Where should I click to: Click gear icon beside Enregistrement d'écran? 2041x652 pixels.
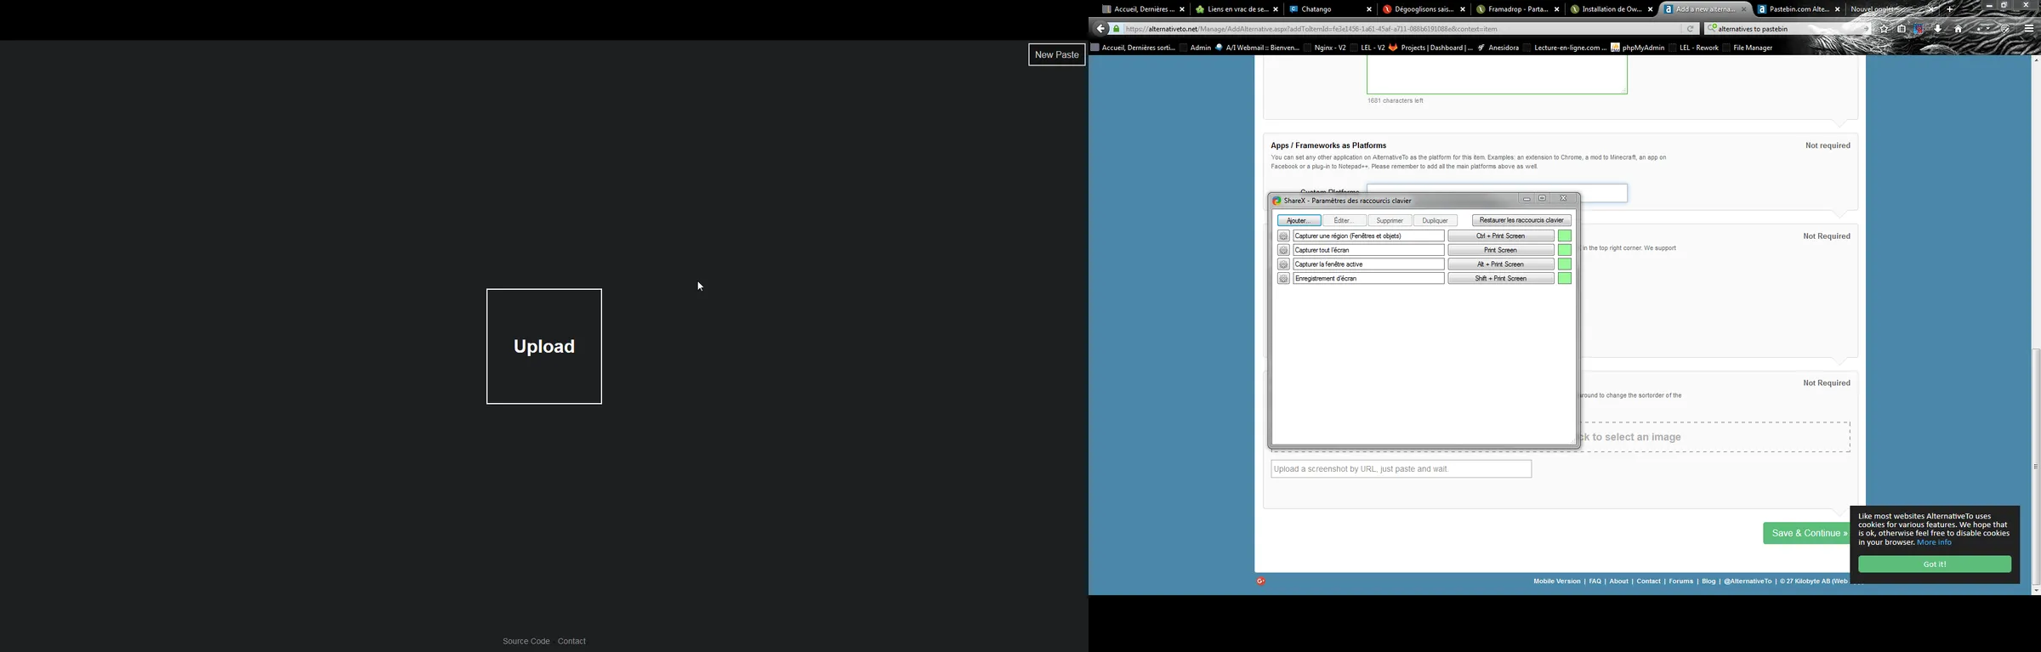click(x=1283, y=279)
